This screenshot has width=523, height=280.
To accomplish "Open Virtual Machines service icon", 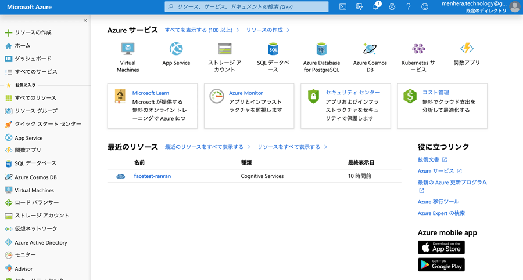I will pyautogui.click(x=128, y=49).
